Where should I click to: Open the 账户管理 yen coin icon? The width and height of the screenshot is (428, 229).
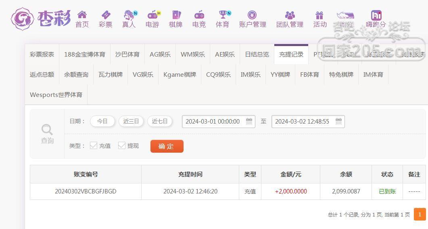point(252,15)
